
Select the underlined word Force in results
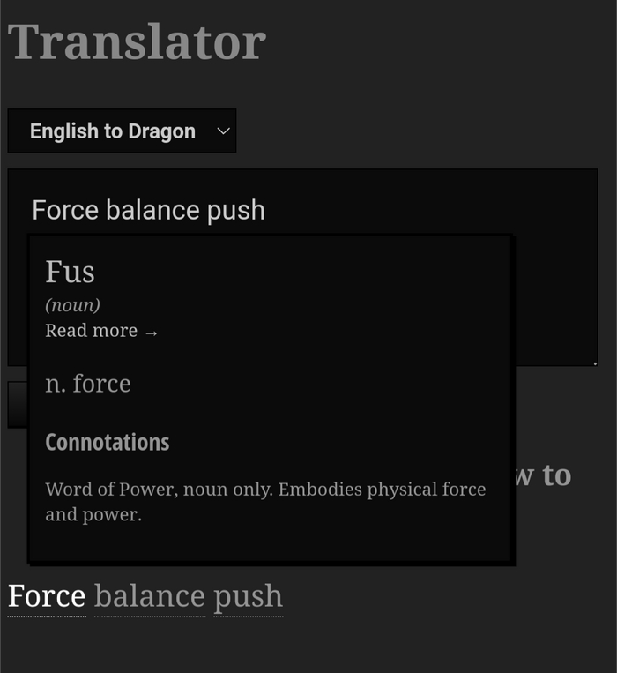tap(47, 597)
